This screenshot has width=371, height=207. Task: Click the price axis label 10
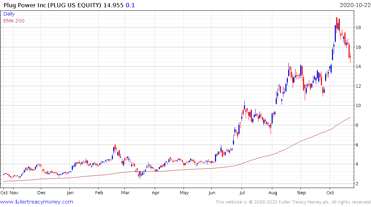358,106
